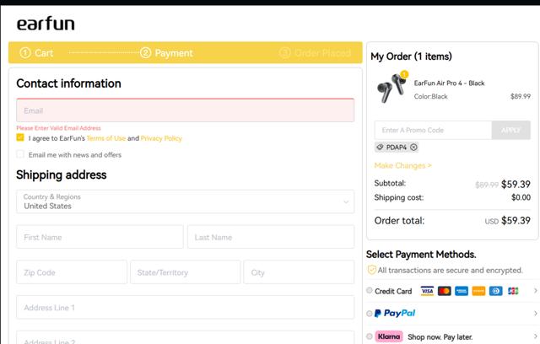The image size is (540, 344).
Task: Select the Klarna payment radio button
Action: (x=370, y=336)
